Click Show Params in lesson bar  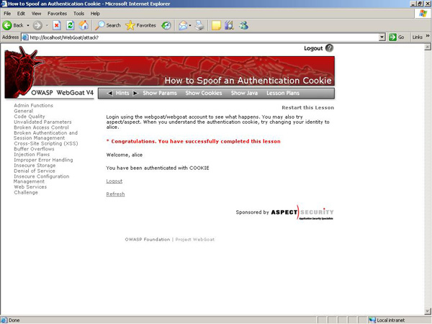click(160, 93)
